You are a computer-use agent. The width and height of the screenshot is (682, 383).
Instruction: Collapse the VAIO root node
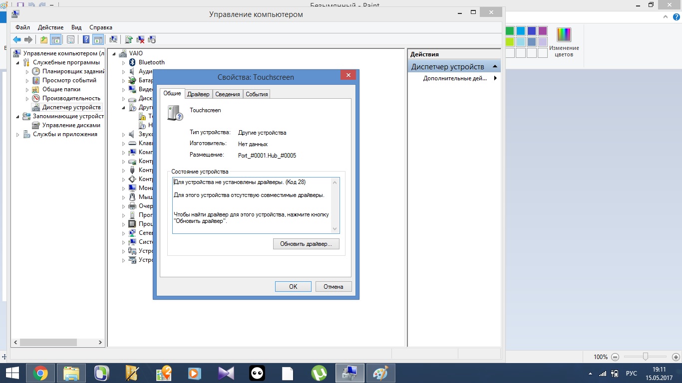114,54
